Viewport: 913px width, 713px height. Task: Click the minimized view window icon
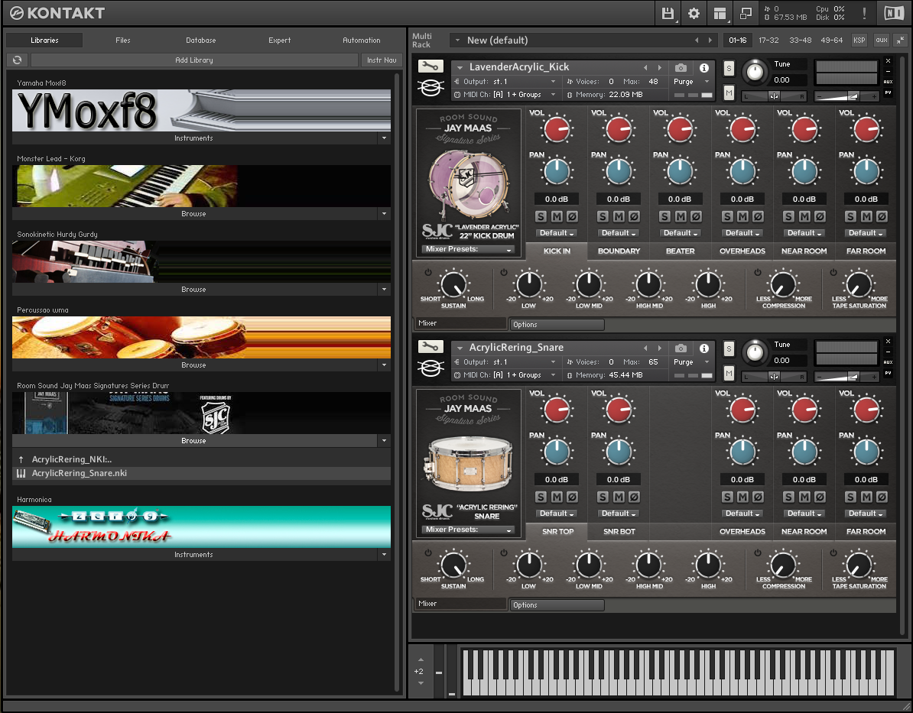pos(746,14)
